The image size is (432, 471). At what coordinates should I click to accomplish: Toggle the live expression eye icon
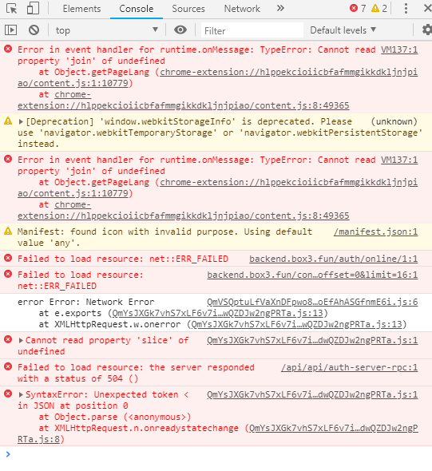180,30
